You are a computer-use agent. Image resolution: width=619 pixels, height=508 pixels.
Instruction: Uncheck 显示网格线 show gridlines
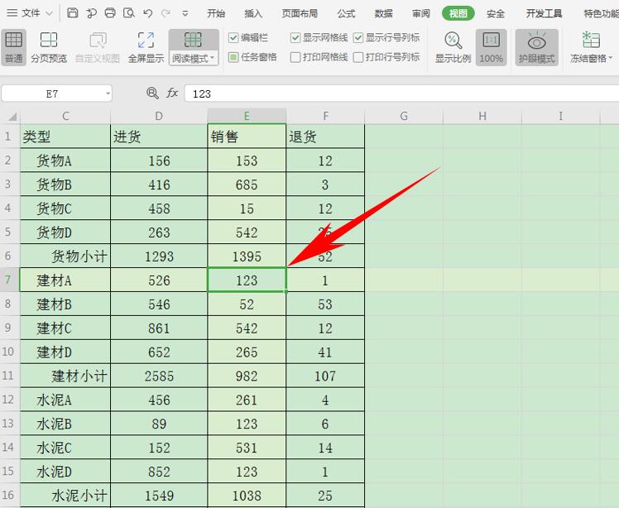pyautogui.click(x=295, y=38)
